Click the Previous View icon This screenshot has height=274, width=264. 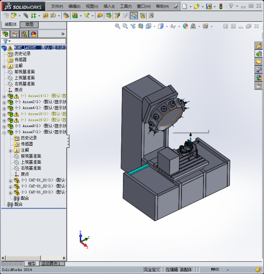pyautogui.click(x=133, y=26)
